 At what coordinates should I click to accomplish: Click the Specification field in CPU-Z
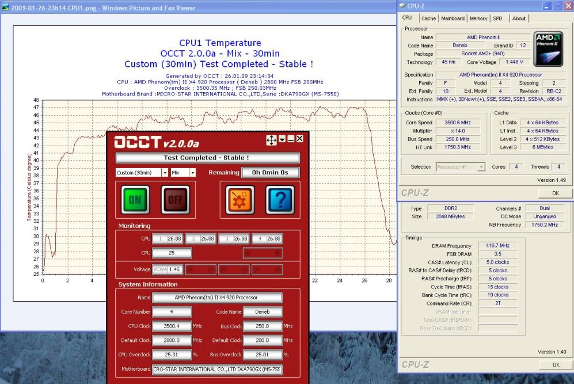click(x=500, y=75)
